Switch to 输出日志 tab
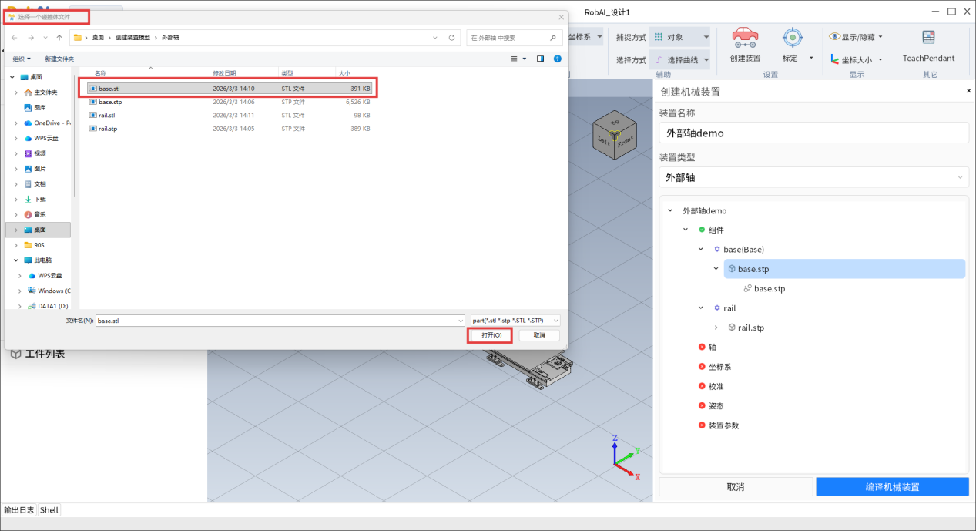This screenshot has width=976, height=531. (18, 509)
